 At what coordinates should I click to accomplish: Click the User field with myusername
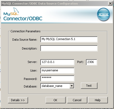click(x=57, y=71)
